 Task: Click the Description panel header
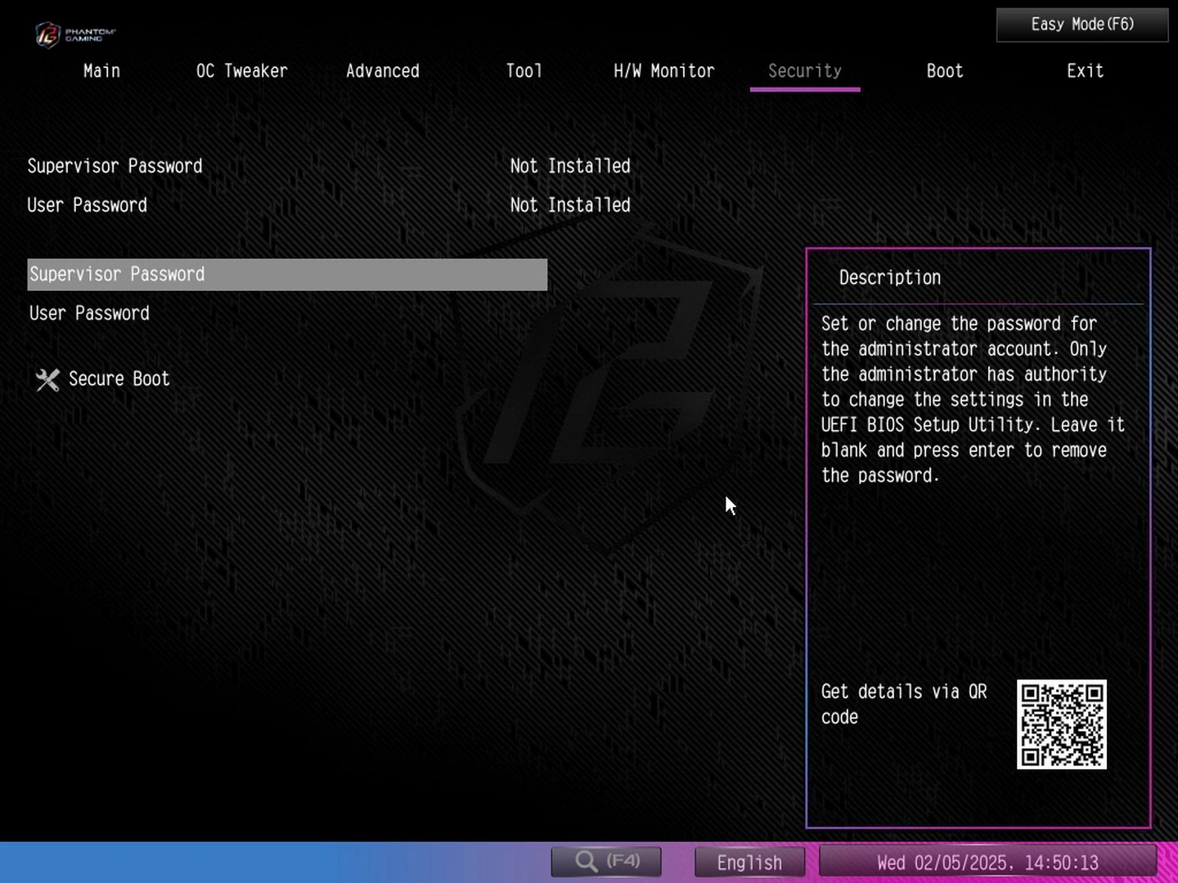pyautogui.click(x=890, y=278)
